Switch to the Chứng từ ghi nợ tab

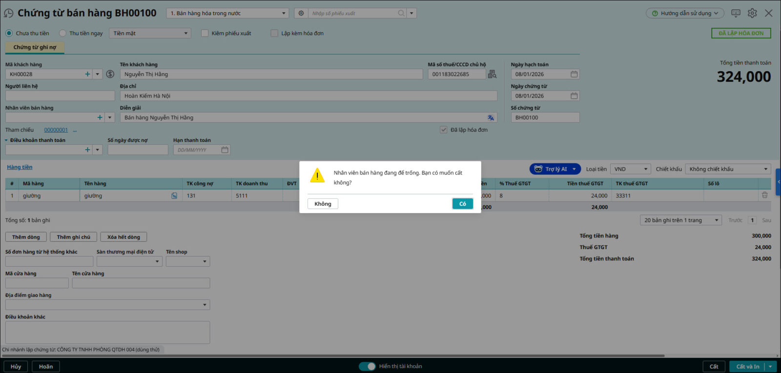(x=35, y=47)
